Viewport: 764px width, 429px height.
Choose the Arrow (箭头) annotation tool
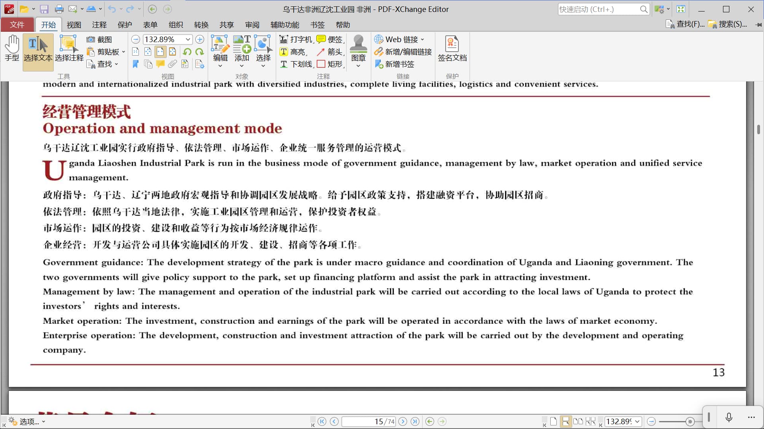(330, 52)
